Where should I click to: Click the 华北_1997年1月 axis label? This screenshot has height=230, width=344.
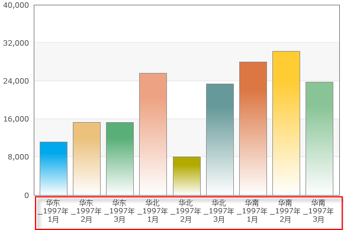[153, 211]
